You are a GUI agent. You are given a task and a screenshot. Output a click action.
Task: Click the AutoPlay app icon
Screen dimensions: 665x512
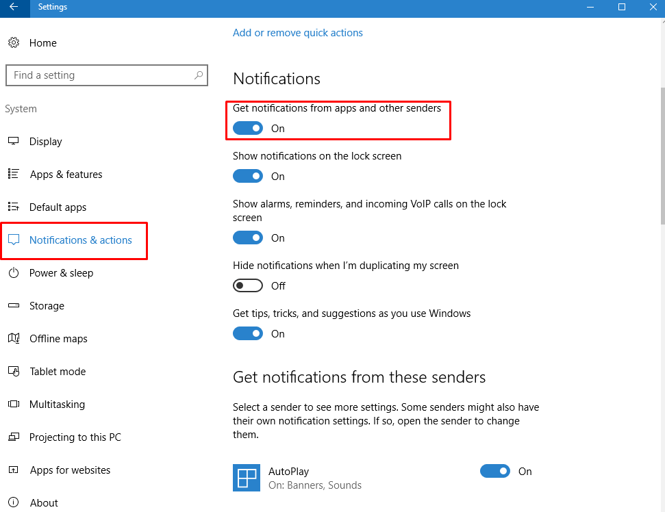tap(247, 478)
